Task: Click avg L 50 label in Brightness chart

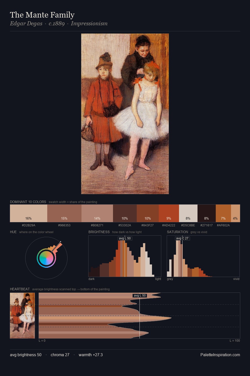Action: pos(125,238)
